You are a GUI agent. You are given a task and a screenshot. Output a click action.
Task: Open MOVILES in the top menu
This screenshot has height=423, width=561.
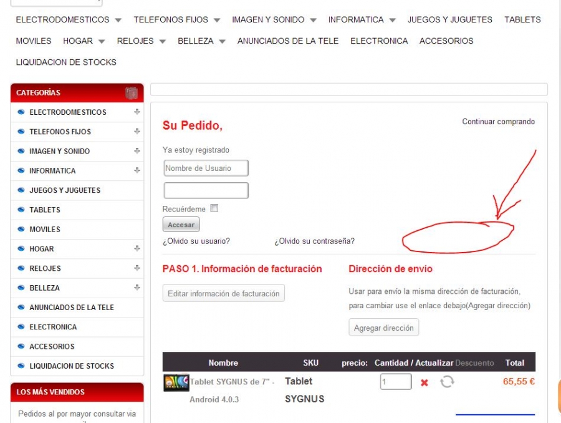pos(34,41)
